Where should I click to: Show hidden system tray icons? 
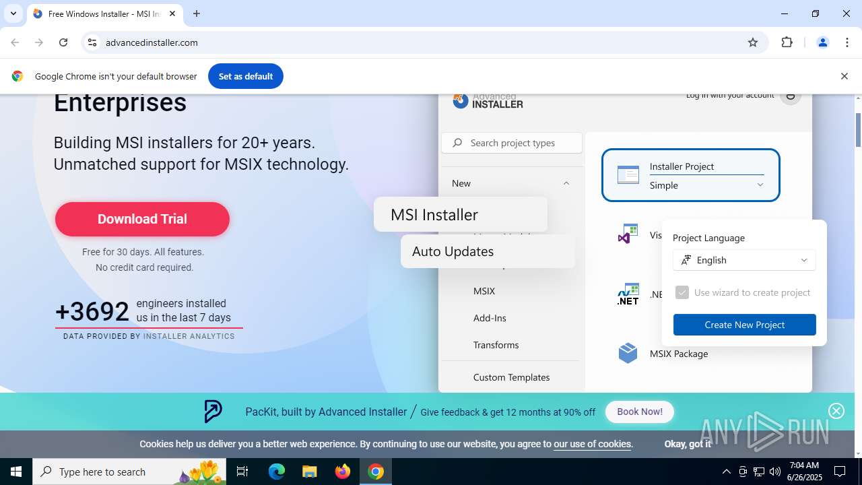click(x=726, y=472)
